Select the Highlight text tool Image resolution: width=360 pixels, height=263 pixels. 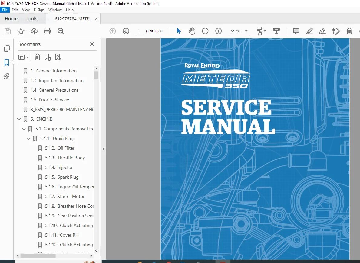309,31
